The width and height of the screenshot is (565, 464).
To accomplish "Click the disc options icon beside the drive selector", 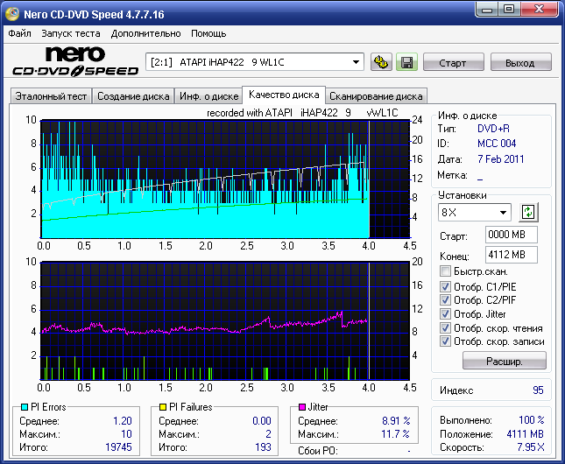I will click(x=381, y=62).
